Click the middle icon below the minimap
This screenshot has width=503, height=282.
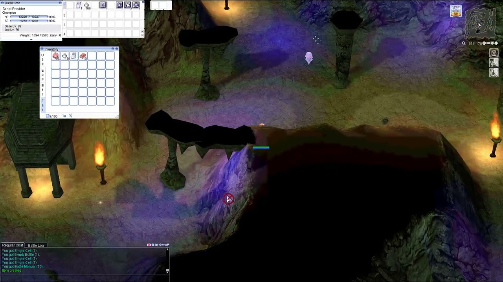494,63
